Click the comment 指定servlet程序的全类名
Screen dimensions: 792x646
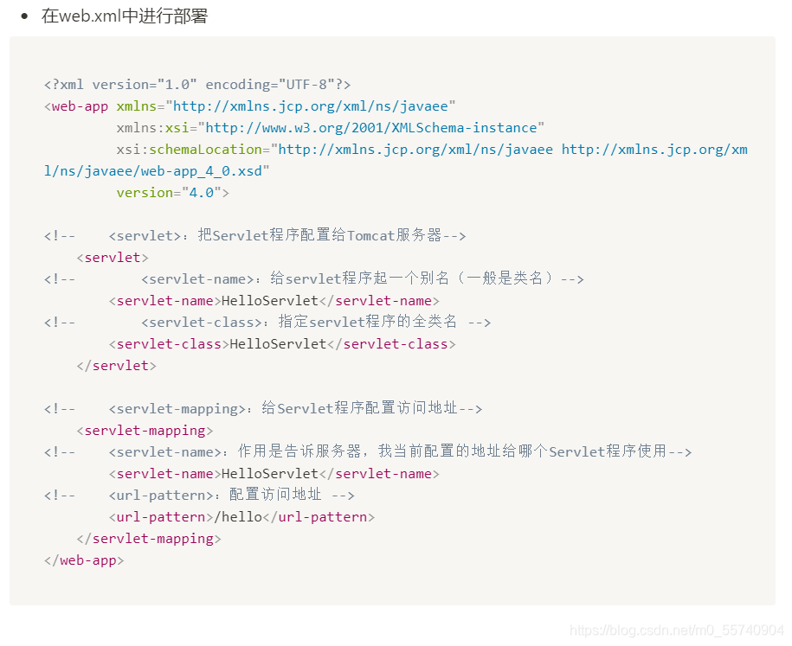point(267,322)
